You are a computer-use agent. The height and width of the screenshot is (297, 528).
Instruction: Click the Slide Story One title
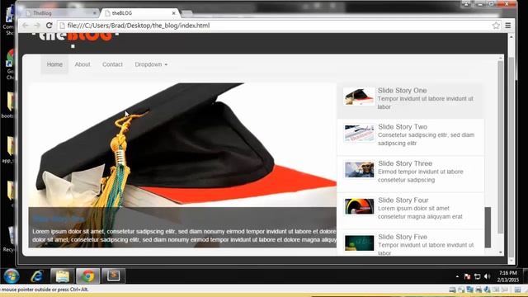(x=402, y=91)
